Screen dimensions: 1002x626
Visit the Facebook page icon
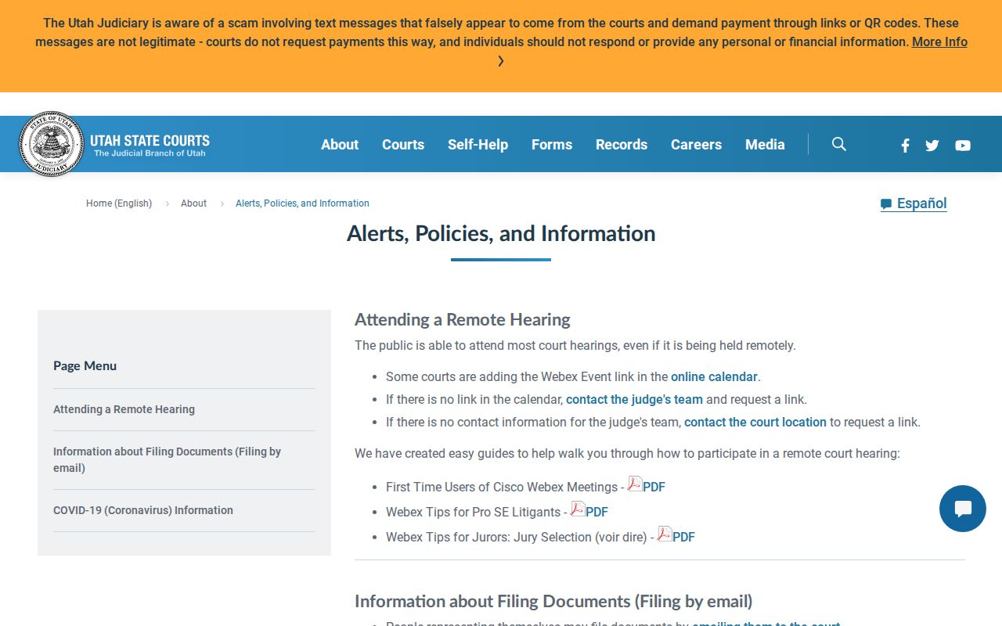coord(905,145)
